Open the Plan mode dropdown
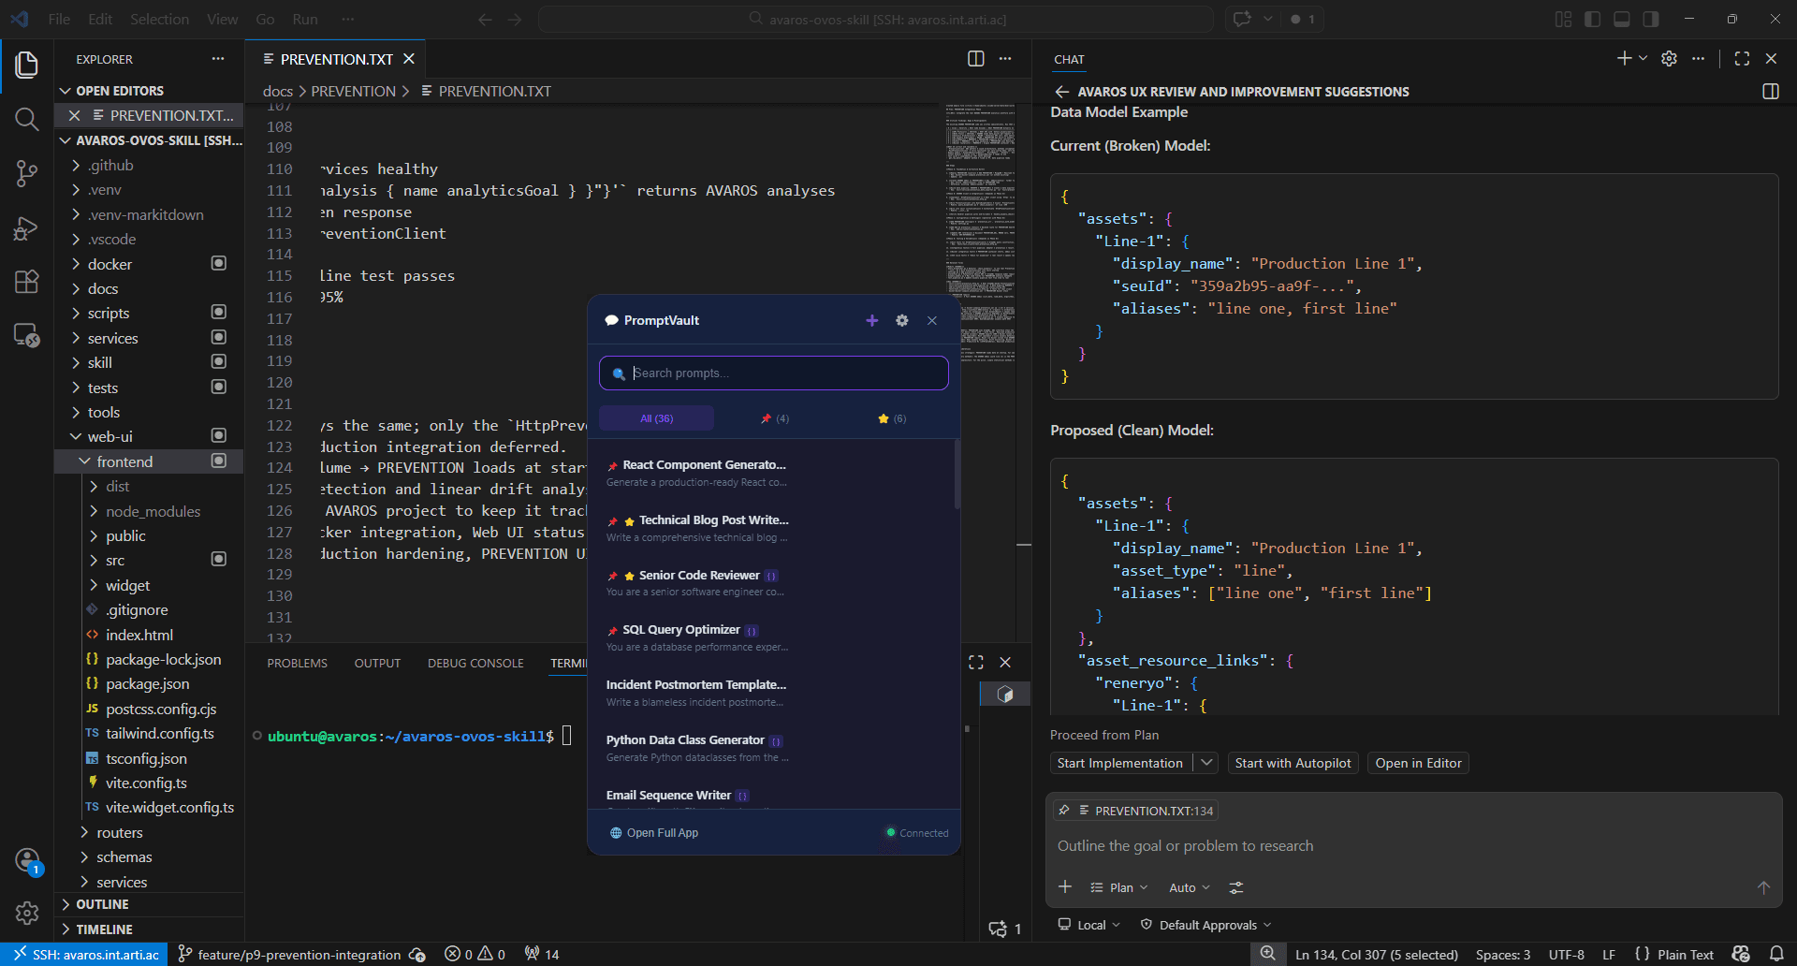This screenshot has width=1797, height=966. [1118, 887]
